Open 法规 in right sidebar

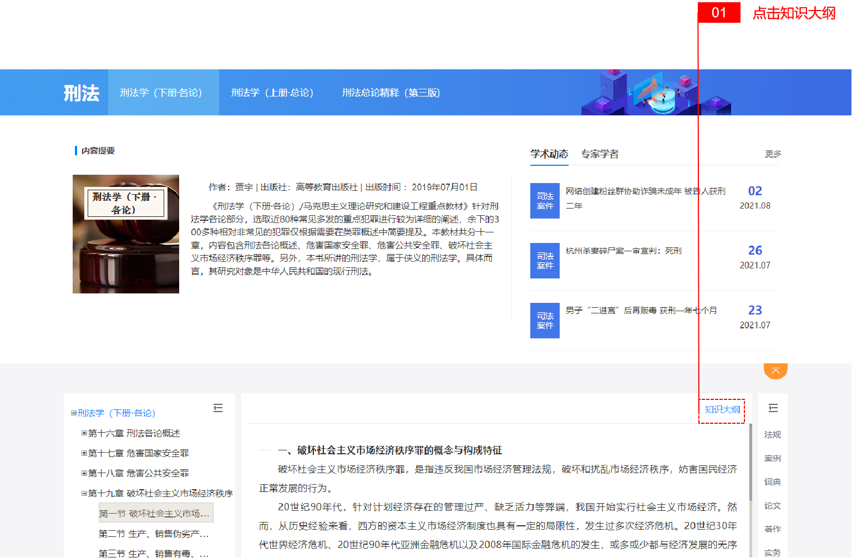click(772, 435)
